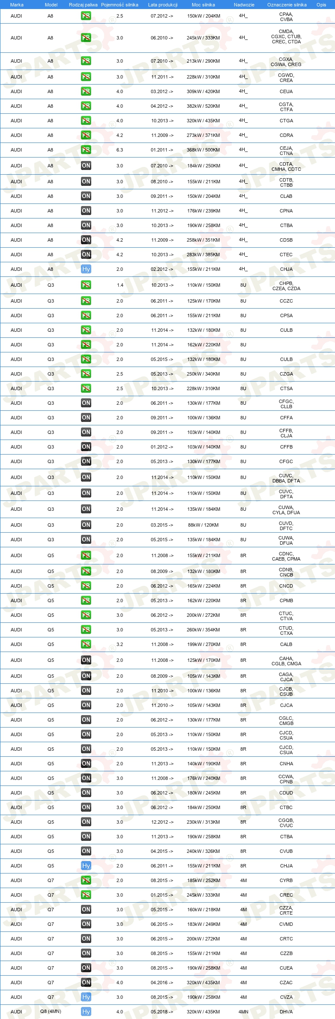The width and height of the screenshot is (335, 1019).
Task: Click the petrol icon in the Q5 CNCD row
Action: tap(86, 586)
